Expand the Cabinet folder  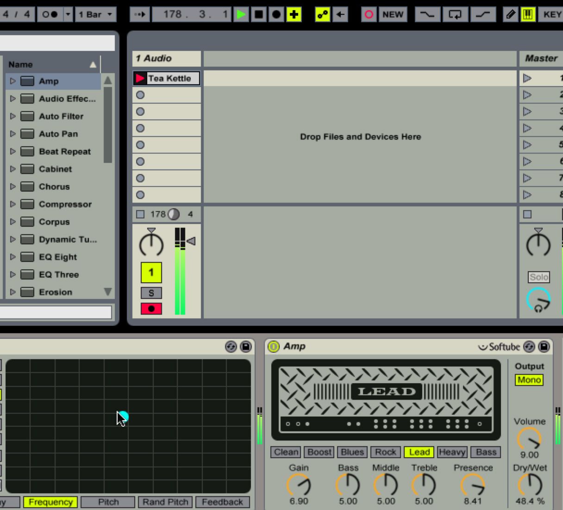pyautogui.click(x=13, y=169)
